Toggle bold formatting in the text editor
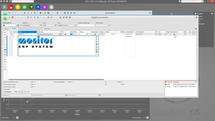215x121 pixels. (x=96, y=37)
